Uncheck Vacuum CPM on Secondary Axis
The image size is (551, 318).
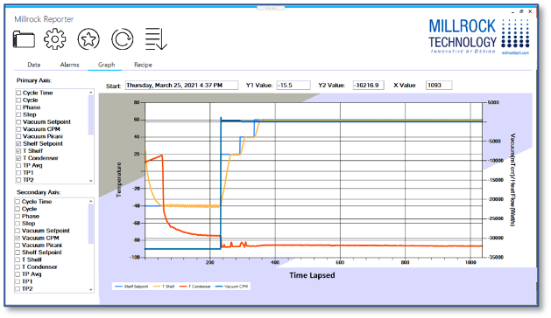tap(18, 238)
